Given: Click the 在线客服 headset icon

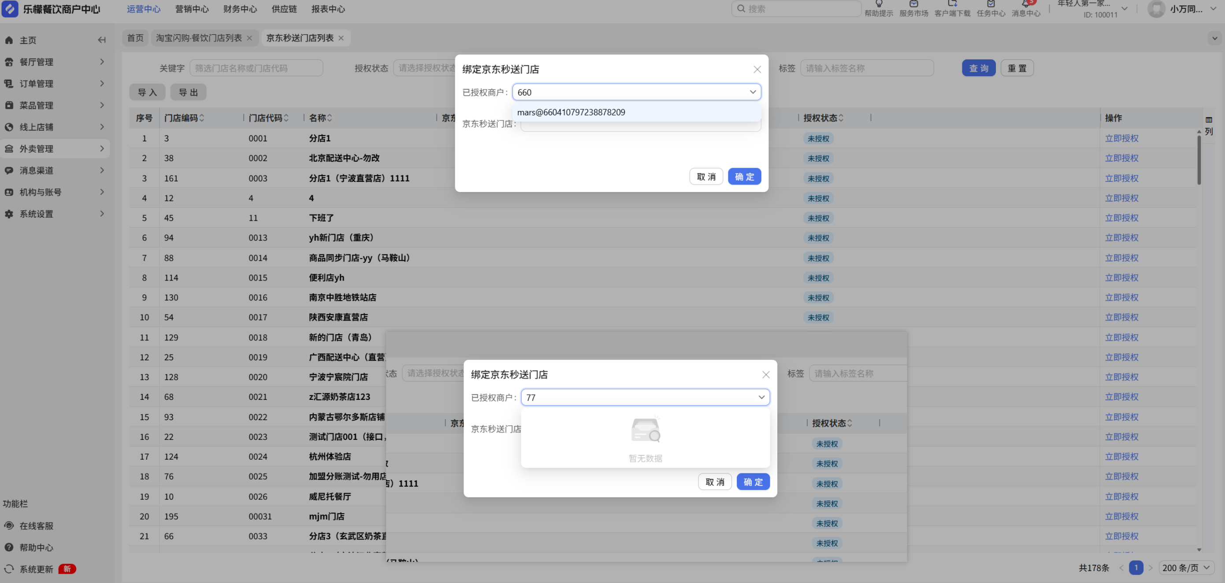Looking at the screenshot, I should click(x=9, y=525).
